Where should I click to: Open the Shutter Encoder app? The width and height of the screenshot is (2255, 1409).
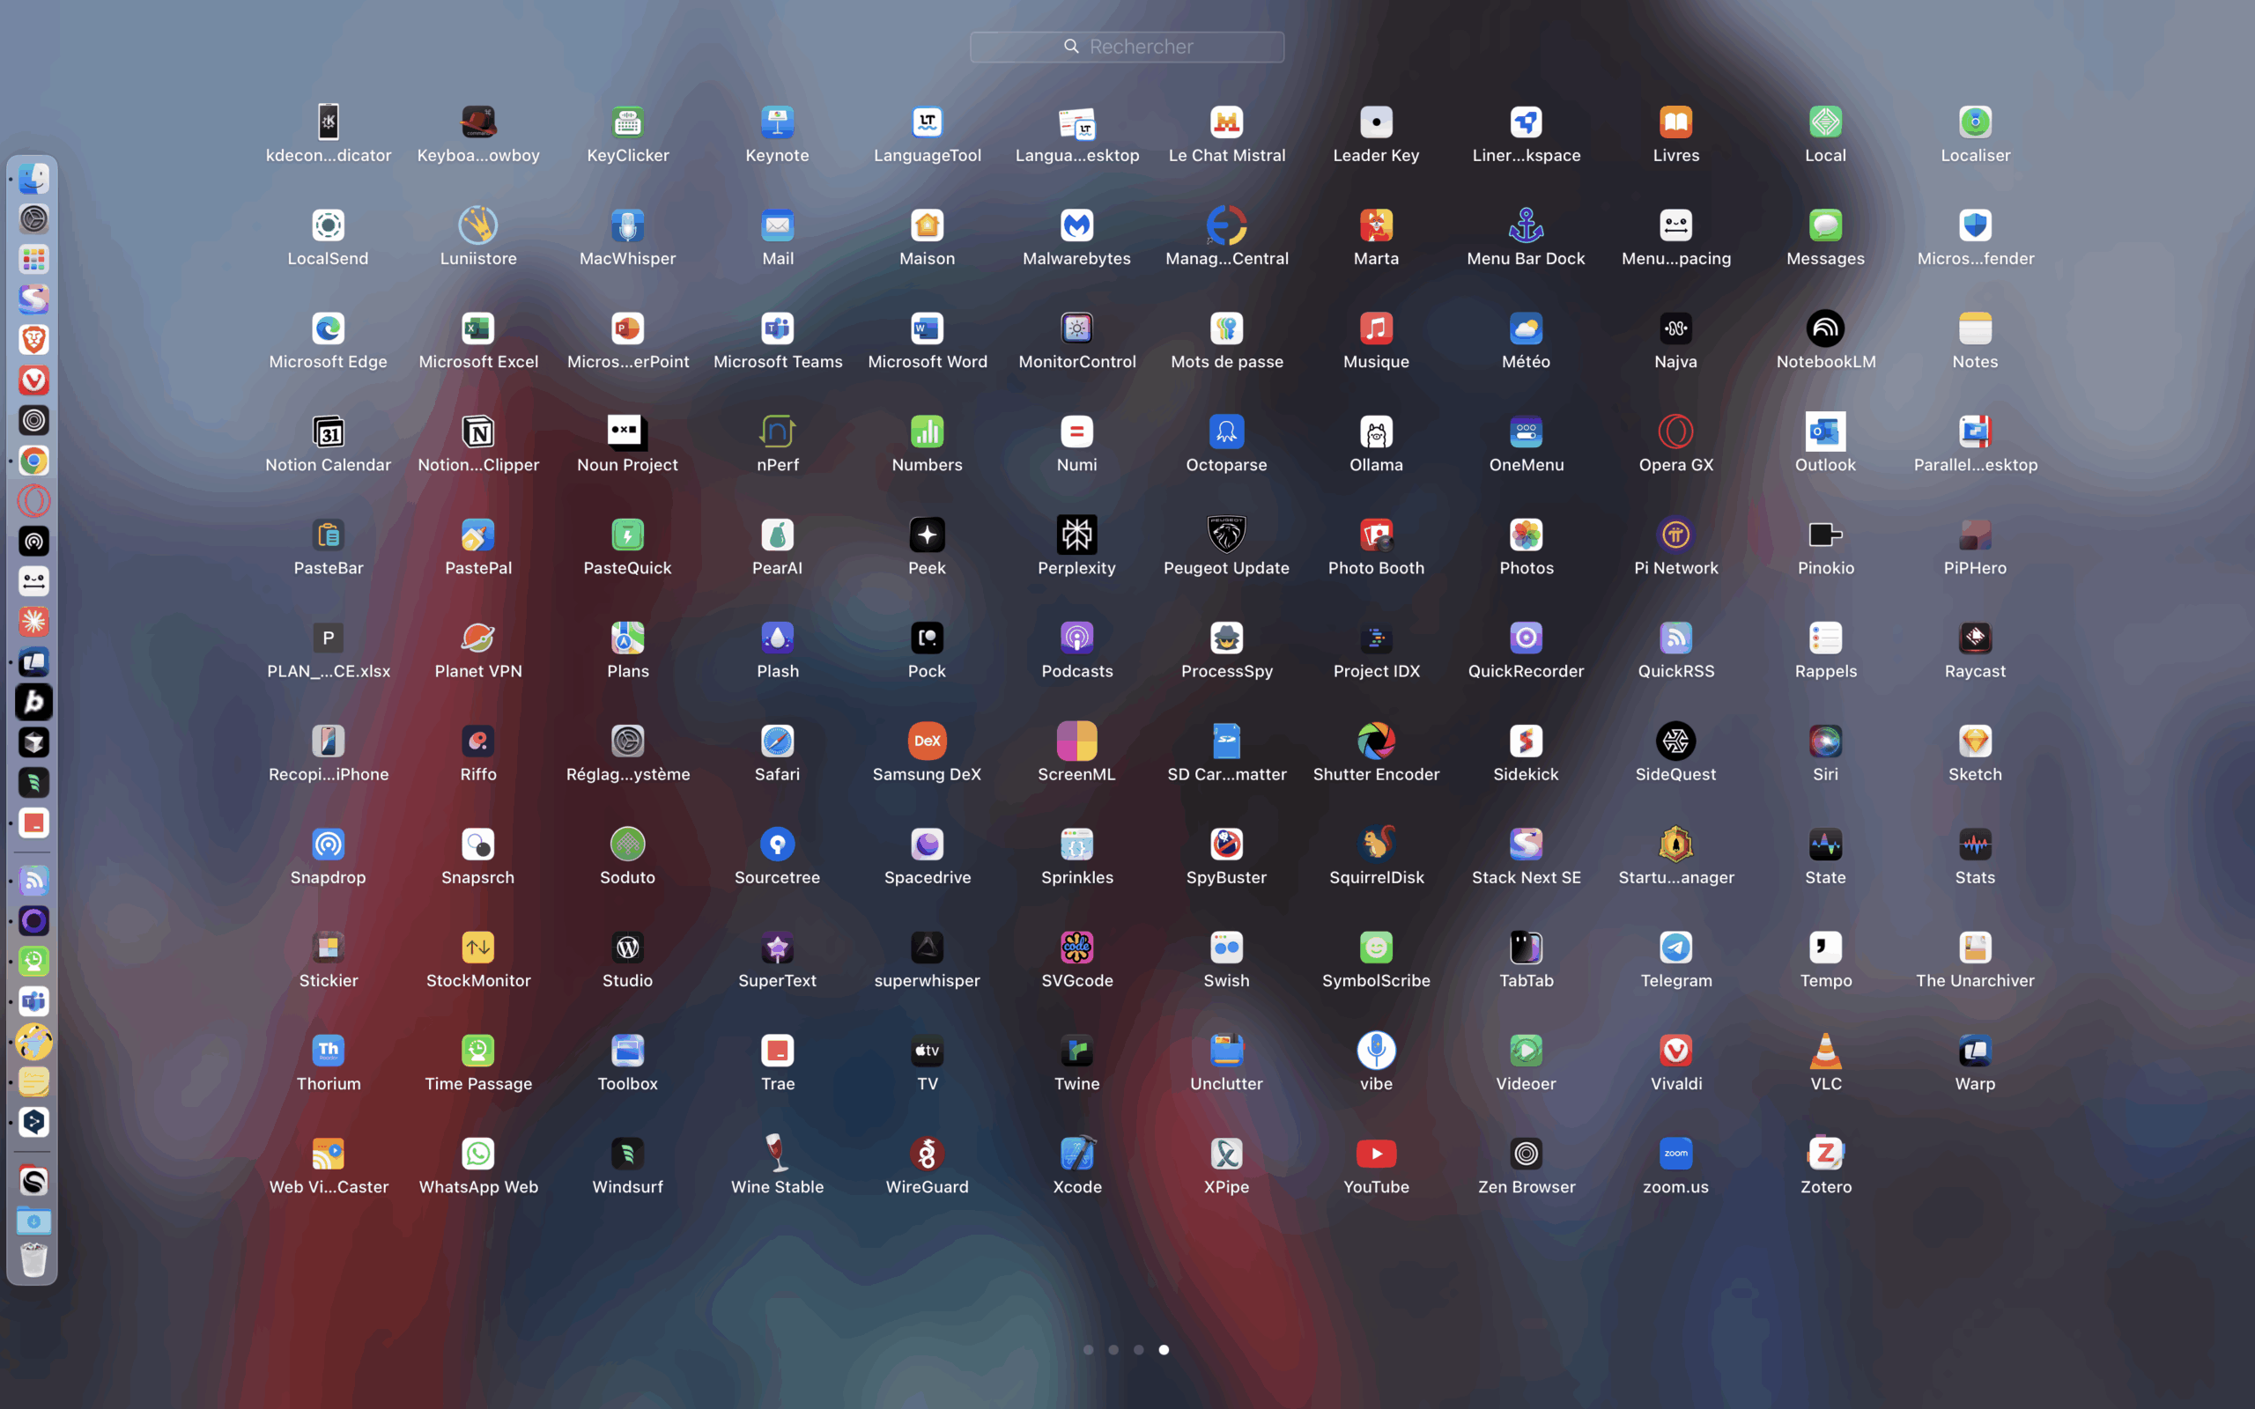1376,741
